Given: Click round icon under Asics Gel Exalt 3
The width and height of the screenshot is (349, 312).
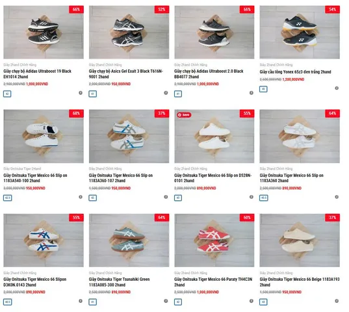Looking at the screenshot, I should (x=166, y=93).
